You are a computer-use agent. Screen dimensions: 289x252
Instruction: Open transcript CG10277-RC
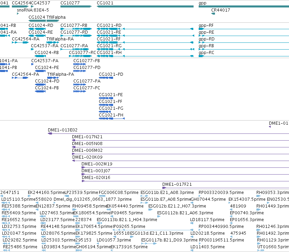(83, 53)
